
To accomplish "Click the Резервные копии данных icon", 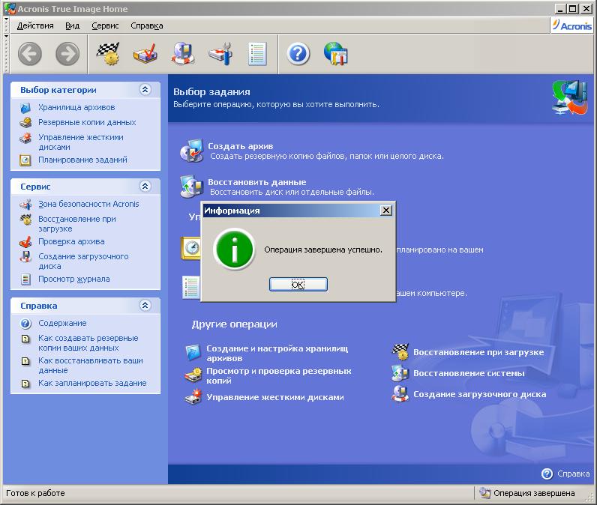I will coord(25,122).
